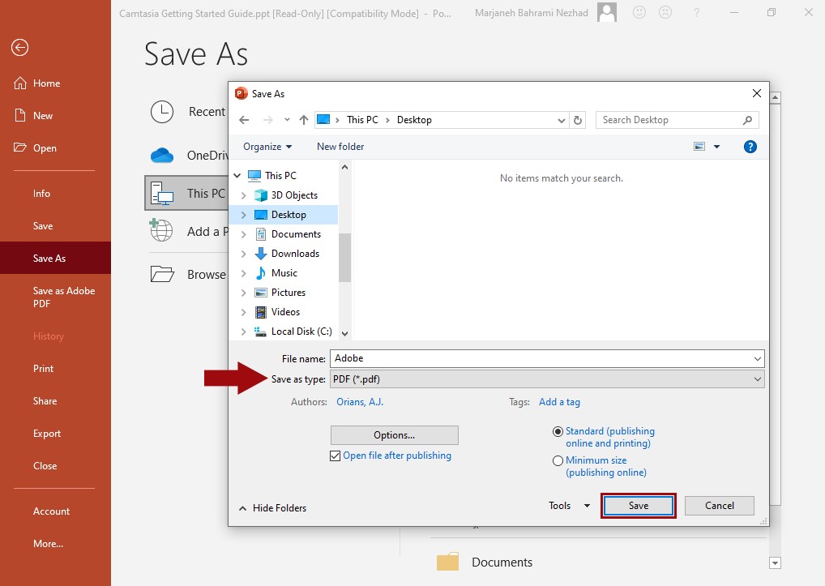
Task: Click folder tree scrollbar thumb
Action: click(344, 258)
